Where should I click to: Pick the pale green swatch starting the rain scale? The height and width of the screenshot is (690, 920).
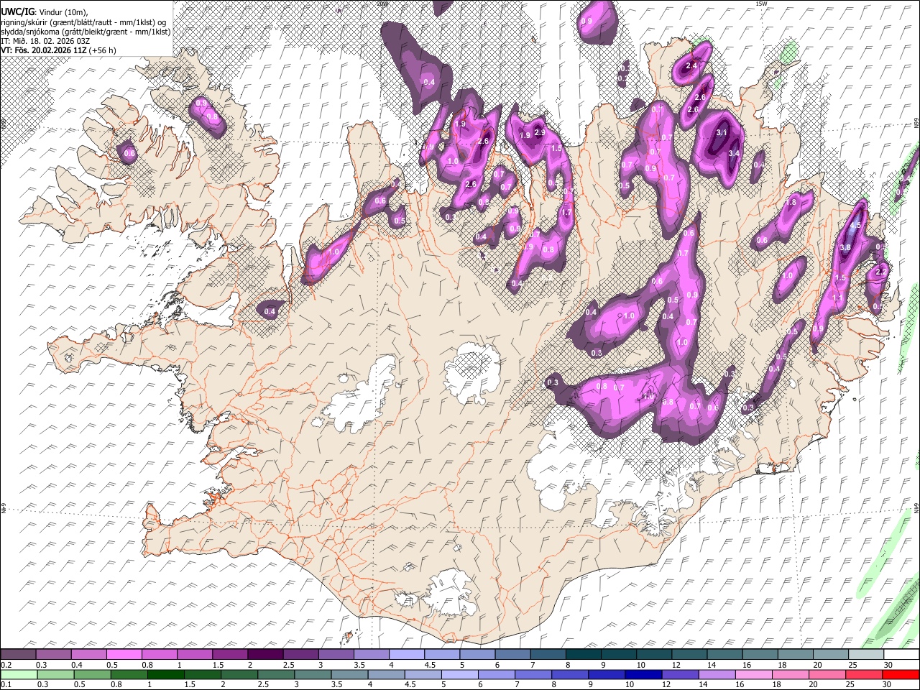[19, 675]
